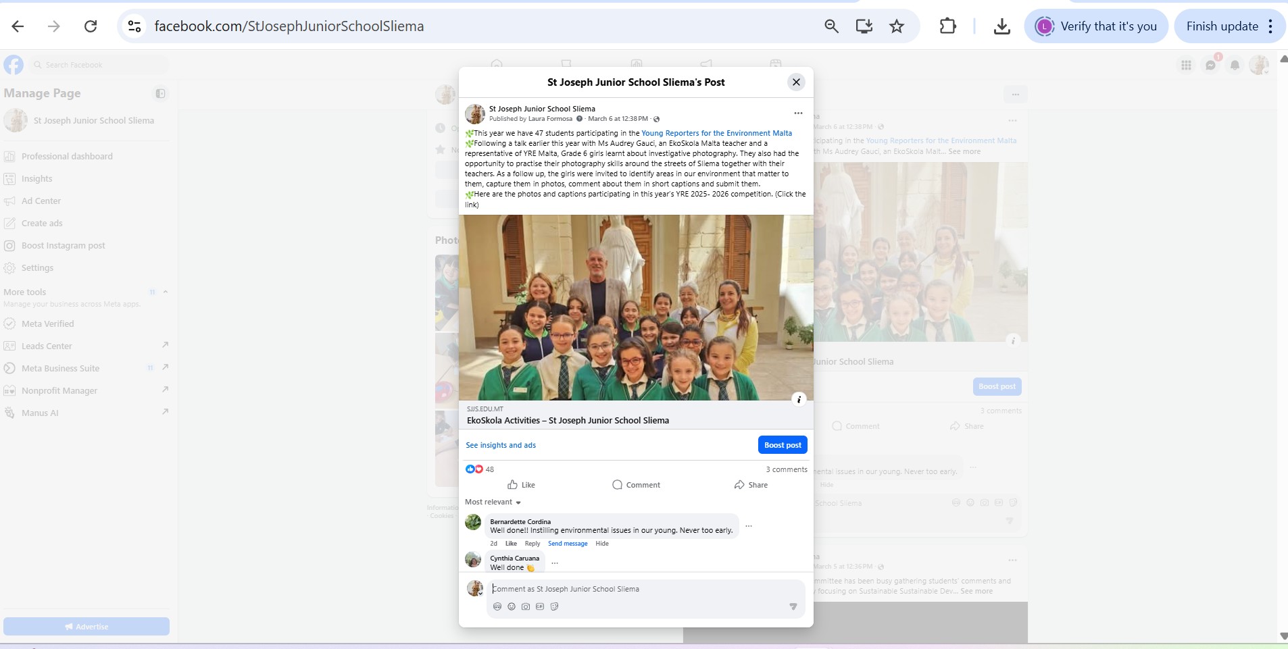Open See insights and ads link

tap(501, 445)
